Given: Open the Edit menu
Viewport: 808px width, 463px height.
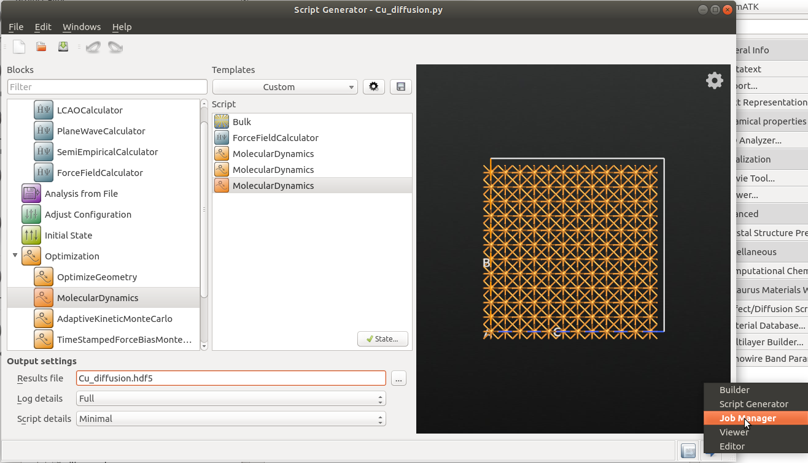Looking at the screenshot, I should click(43, 27).
